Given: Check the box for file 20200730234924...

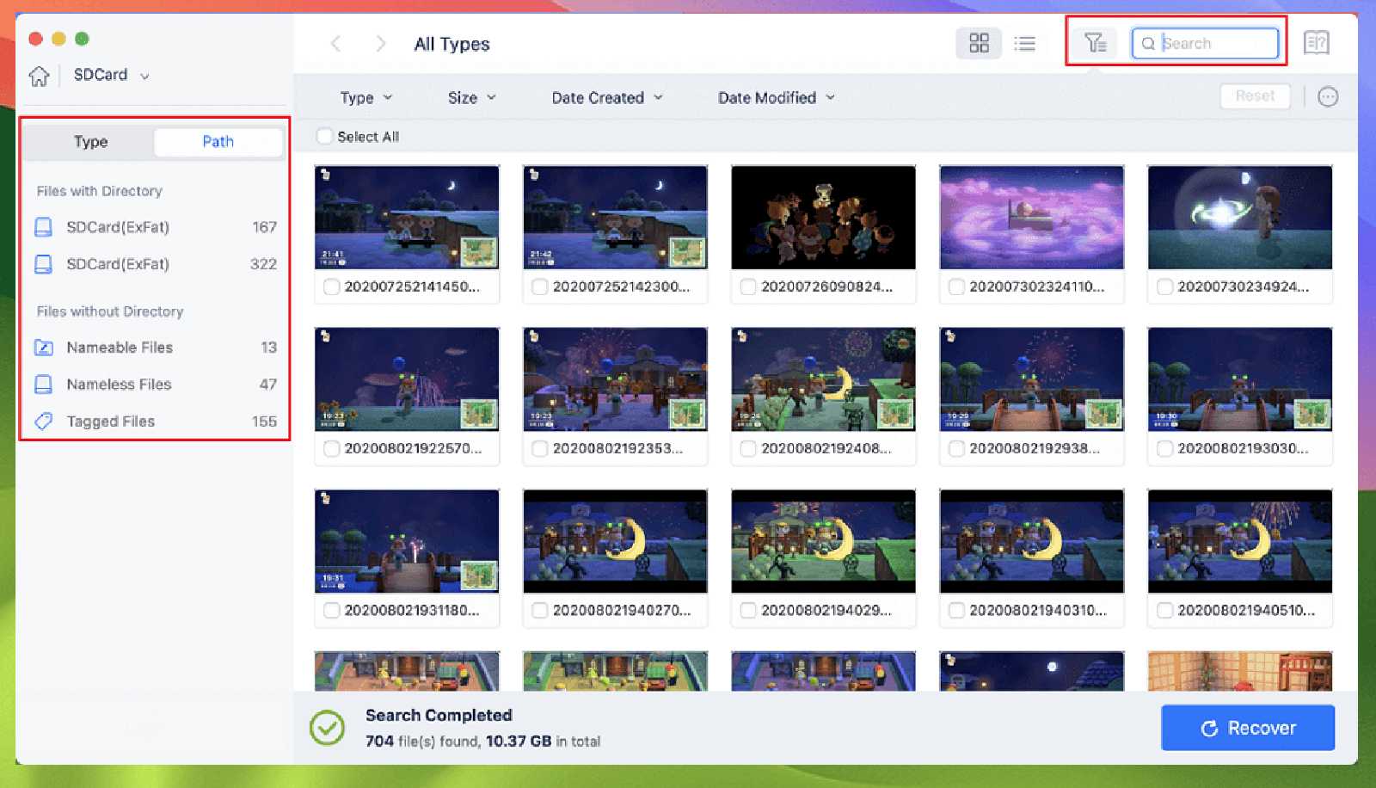Looking at the screenshot, I should 1164,286.
